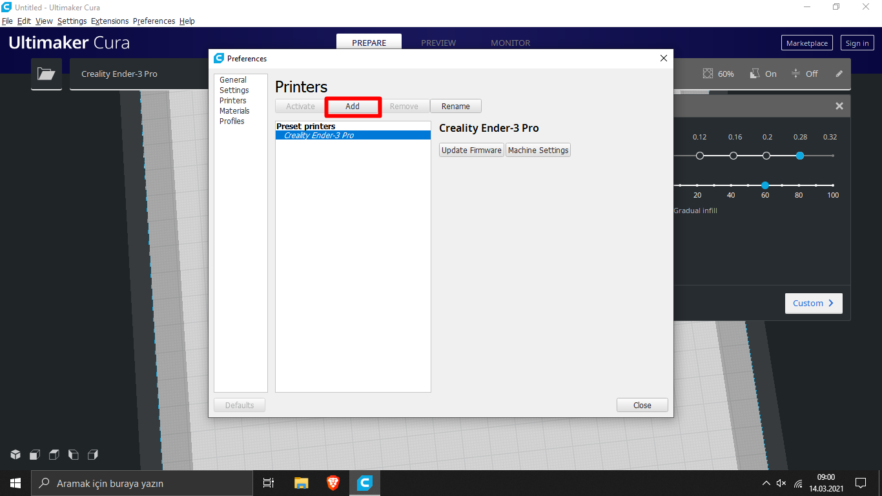The width and height of the screenshot is (882, 496).
Task: Open Task View in taskbar
Action: click(x=269, y=483)
